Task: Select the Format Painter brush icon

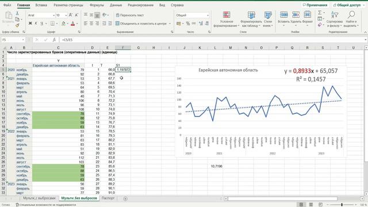Action: click(x=17, y=25)
